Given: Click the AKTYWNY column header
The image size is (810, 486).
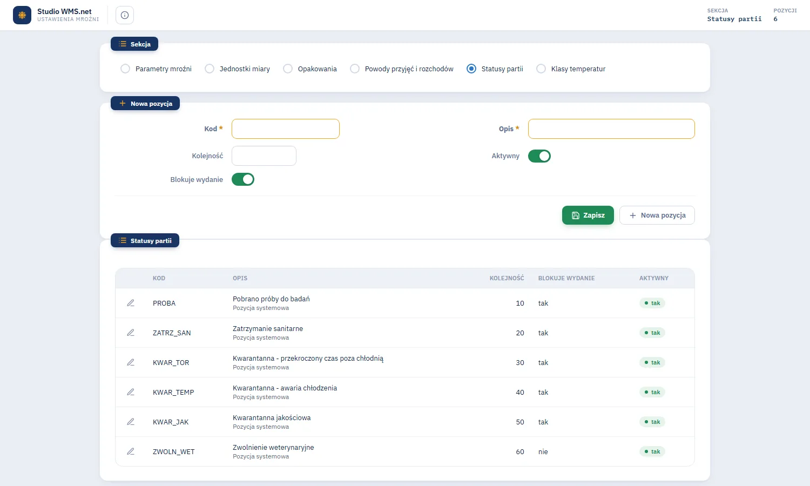Looking at the screenshot, I should pyautogui.click(x=654, y=278).
